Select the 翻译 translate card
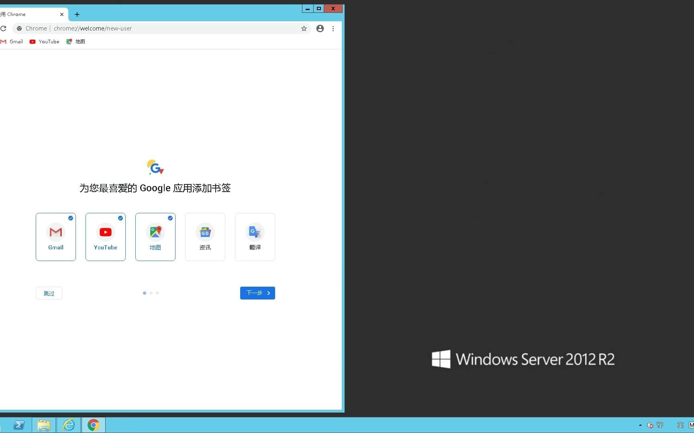Image resolution: width=694 pixels, height=433 pixels. (x=255, y=237)
